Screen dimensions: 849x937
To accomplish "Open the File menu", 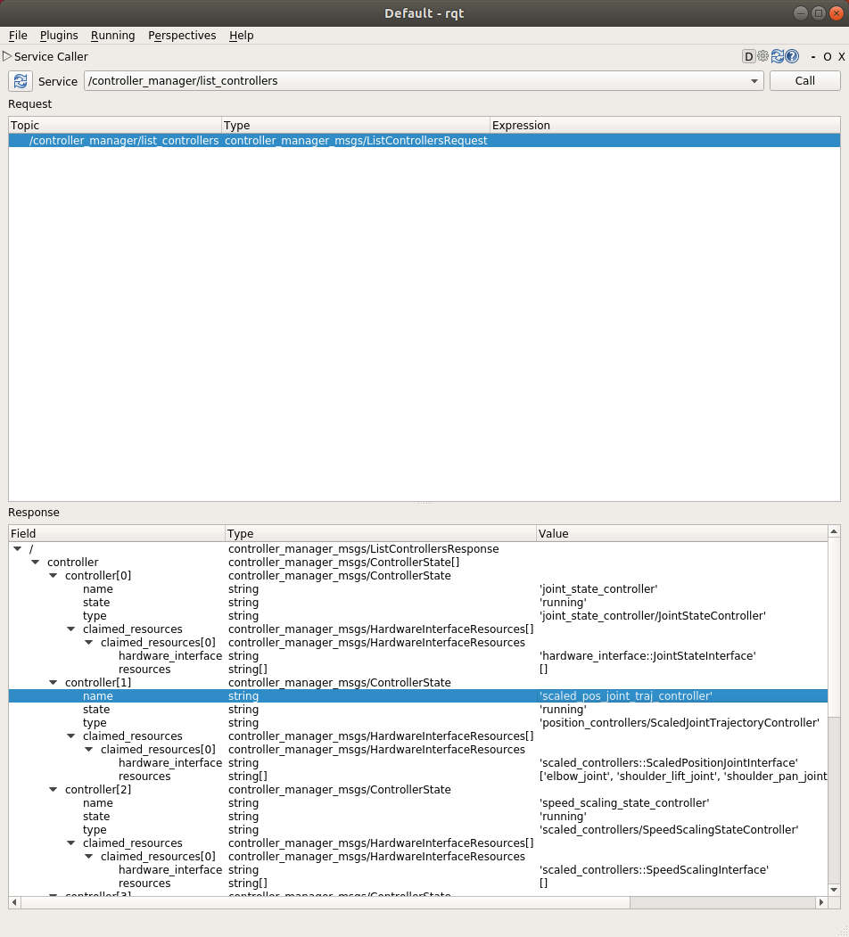I will coord(18,36).
